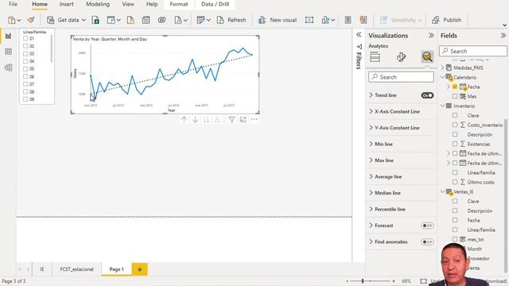The height and width of the screenshot is (286, 509).
Task: Check slicer value 01
Action: tap(25, 38)
